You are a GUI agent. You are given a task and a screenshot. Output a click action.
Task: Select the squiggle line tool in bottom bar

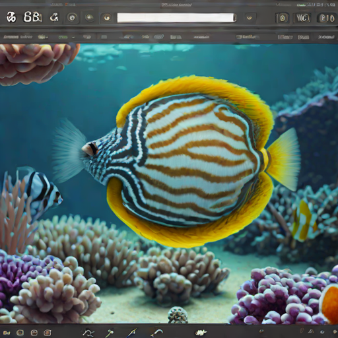click(88, 333)
